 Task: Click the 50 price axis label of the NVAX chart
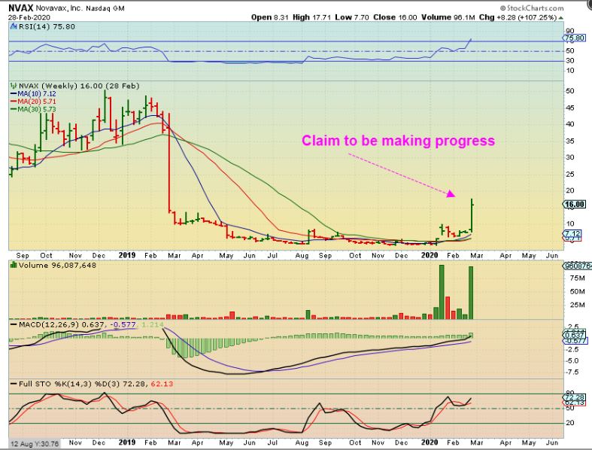tap(570, 91)
